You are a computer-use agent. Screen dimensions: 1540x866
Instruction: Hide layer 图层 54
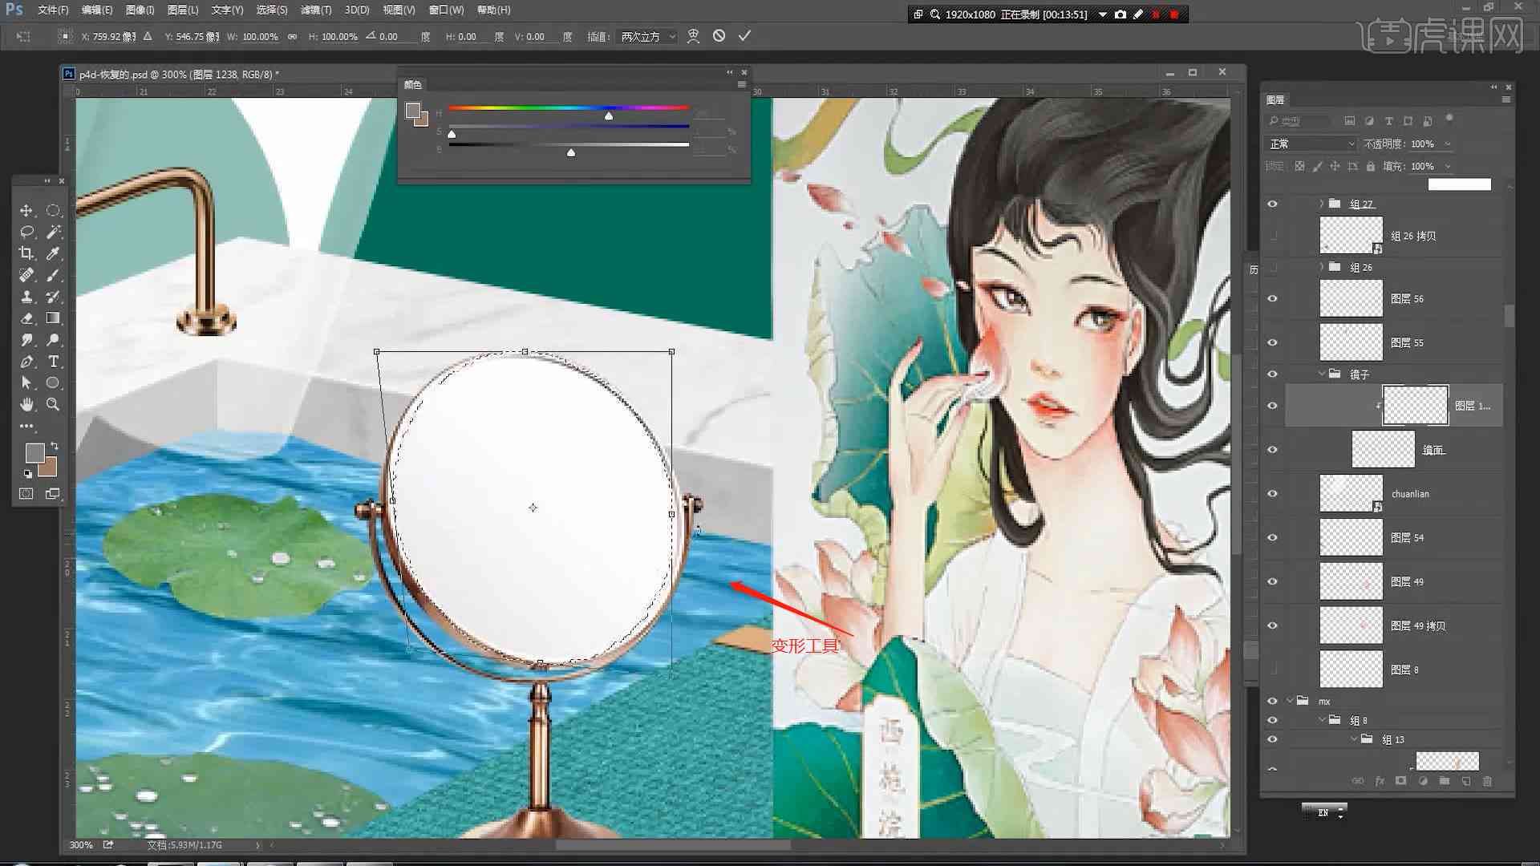[1272, 538]
